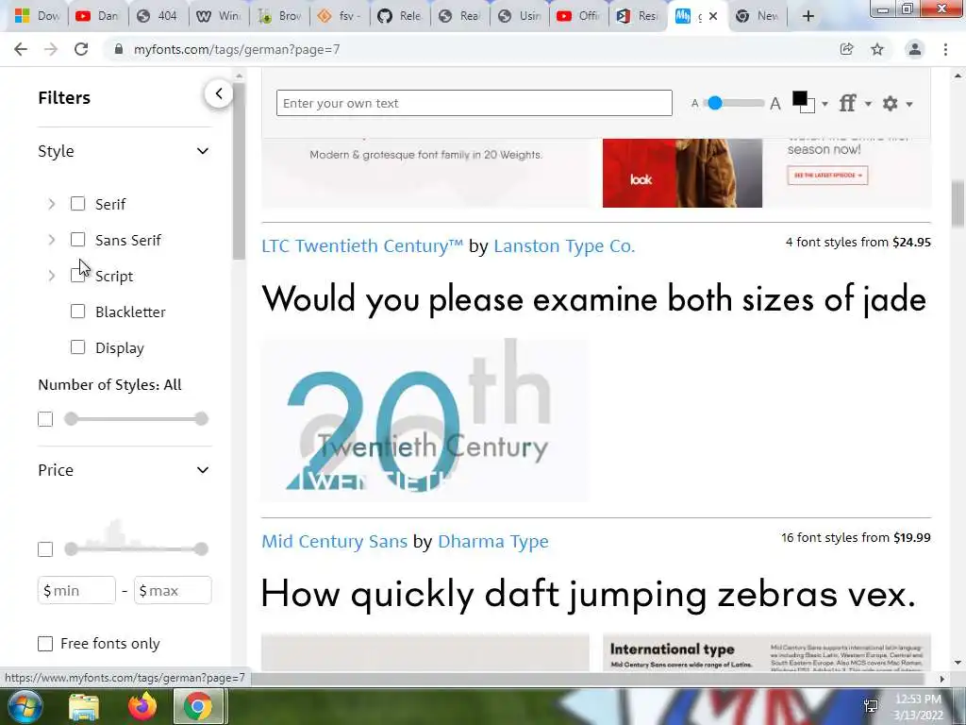Enable the Display style checkbox
Viewport: 966px width, 725px height.
click(77, 347)
